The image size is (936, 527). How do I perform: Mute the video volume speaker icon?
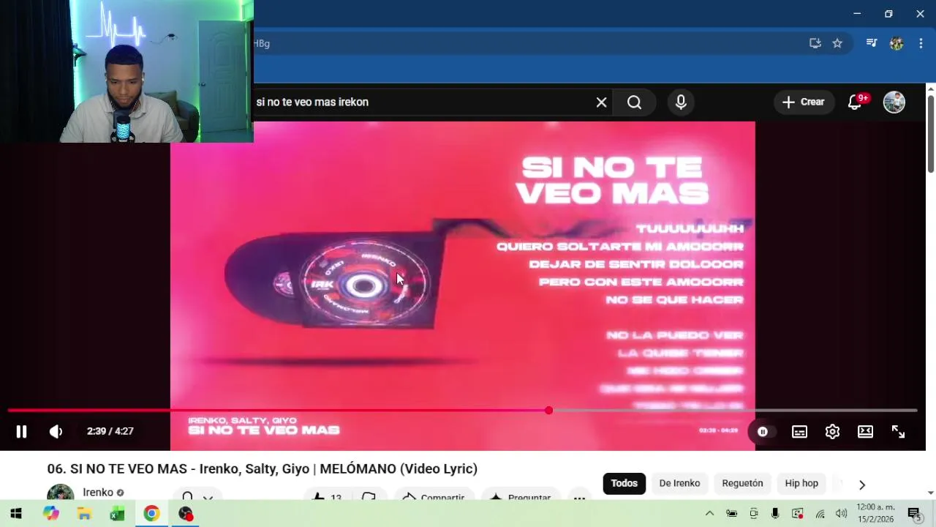[x=56, y=432]
